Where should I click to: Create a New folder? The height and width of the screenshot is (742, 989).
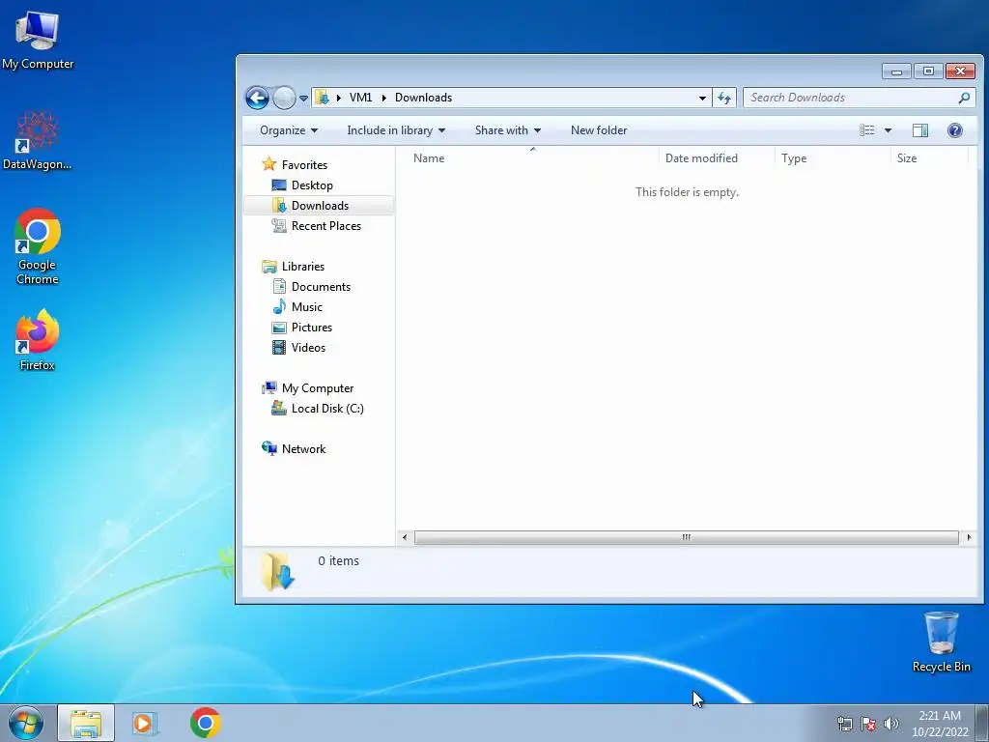click(599, 130)
